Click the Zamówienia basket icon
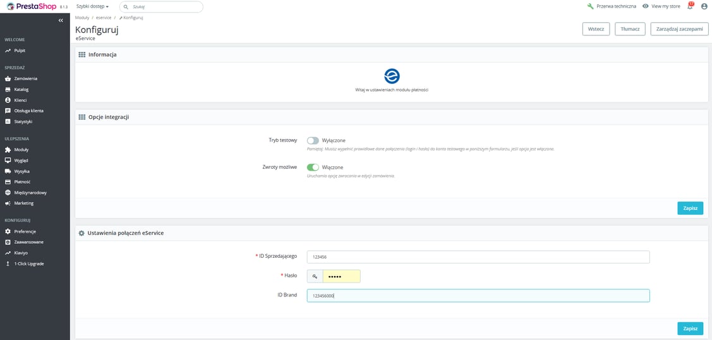 click(8, 78)
